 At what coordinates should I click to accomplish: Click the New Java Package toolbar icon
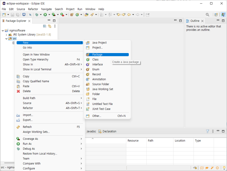(72, 15)
